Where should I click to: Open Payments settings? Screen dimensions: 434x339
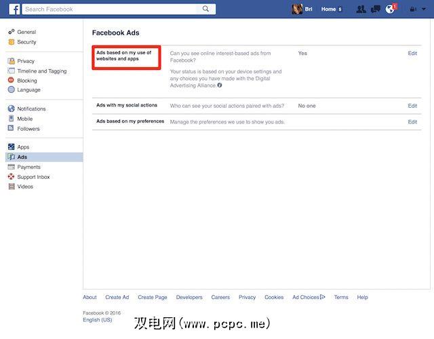coord(28,167)
